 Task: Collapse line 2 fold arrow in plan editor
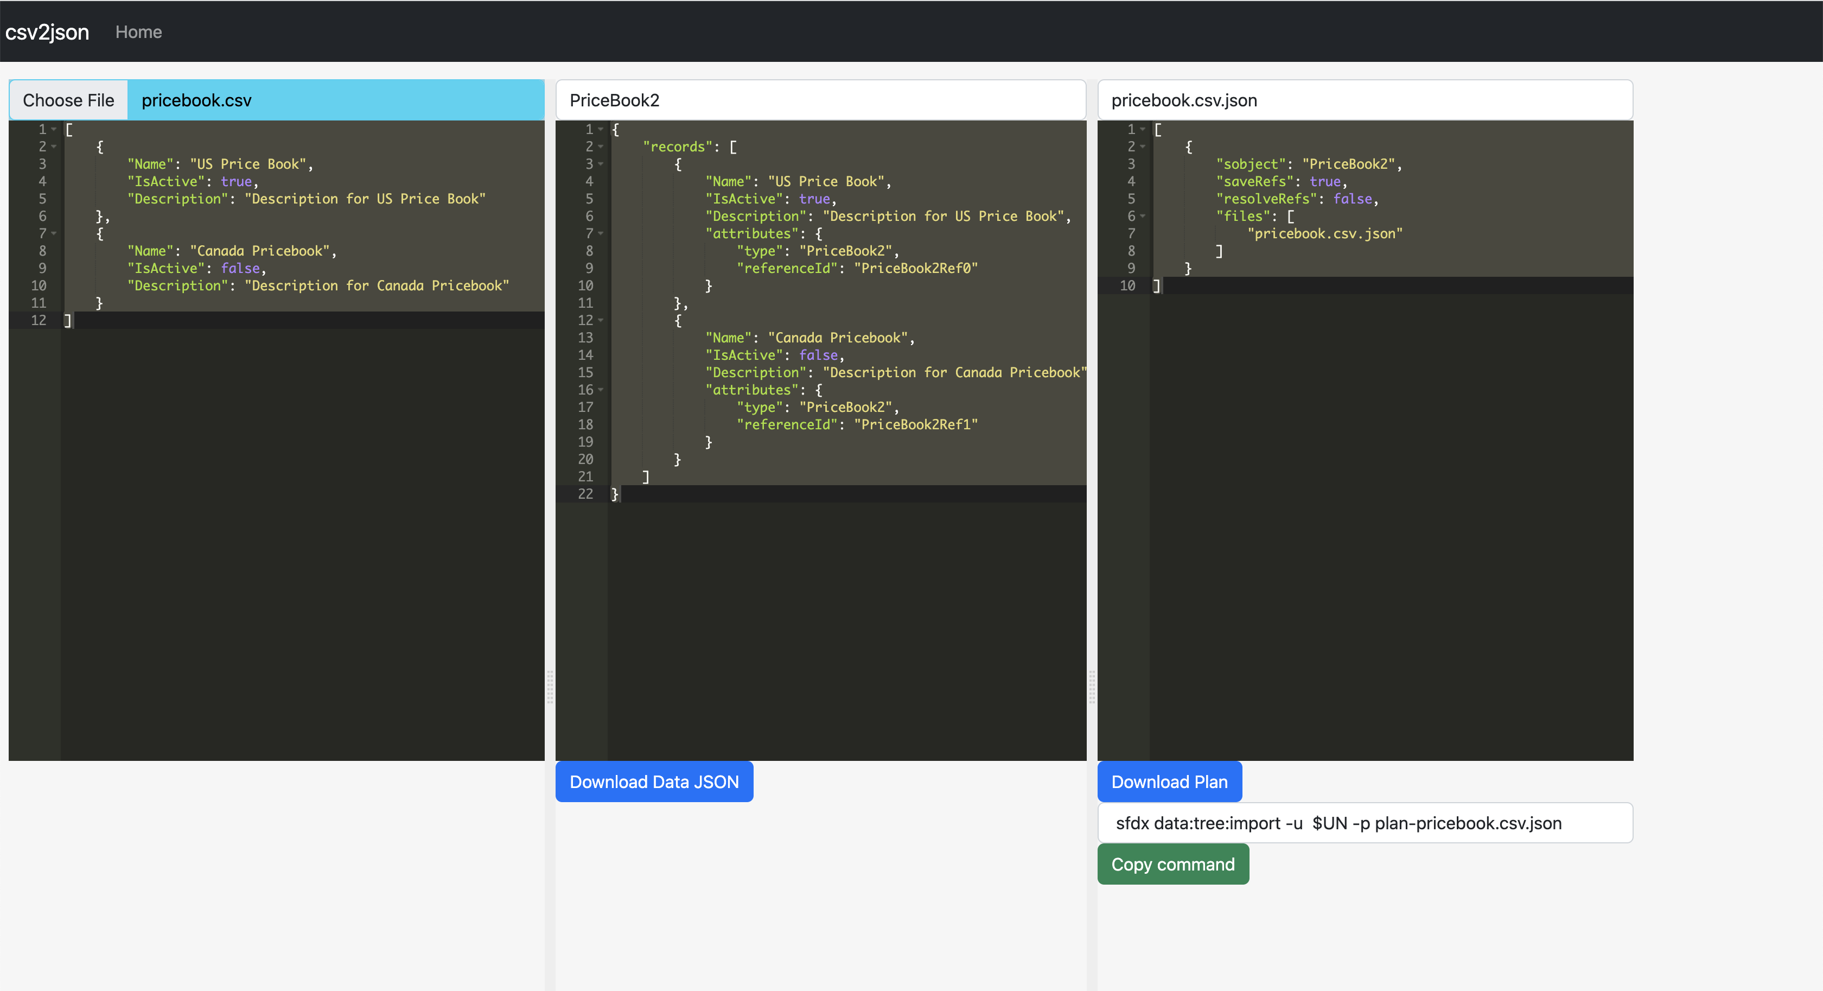point(1143,147)
